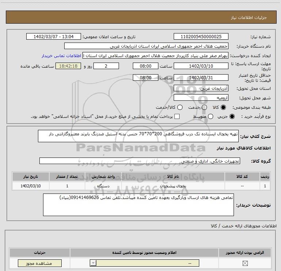The width and height of the screenshot is (281, 271).
Task: Click the -- cell under کد کالا
Action: [x=242, y=186]
